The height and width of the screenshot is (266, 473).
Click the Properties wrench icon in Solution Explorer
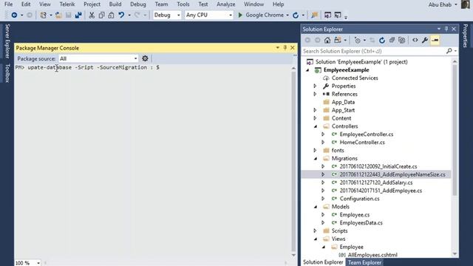425,40
